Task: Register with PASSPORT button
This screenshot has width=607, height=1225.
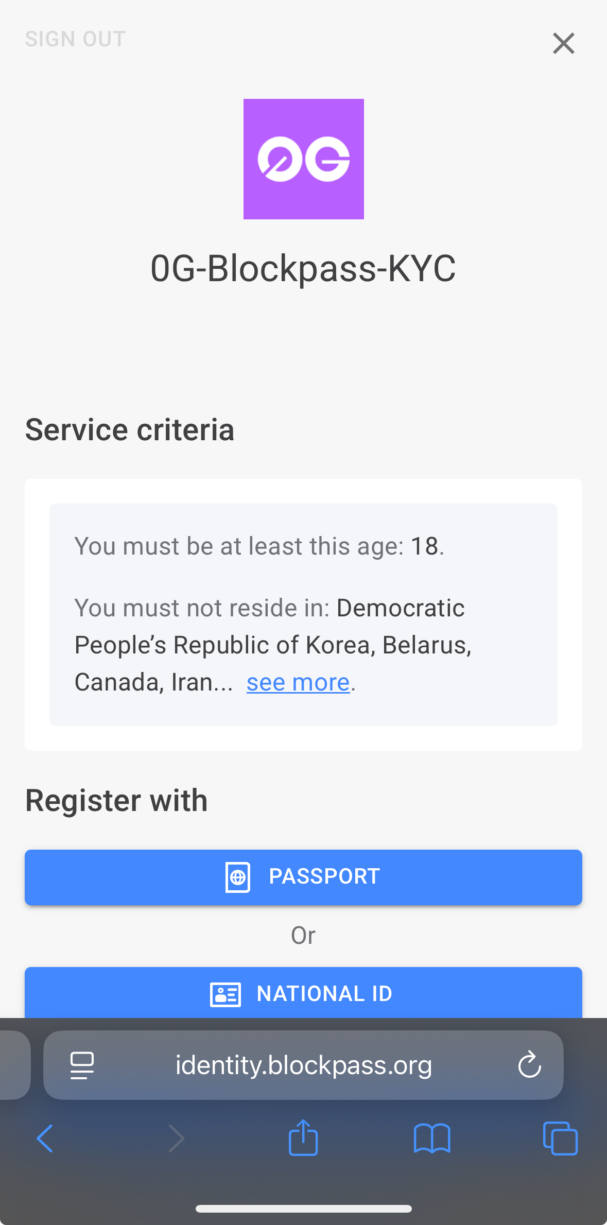Action: click(303, 877)
